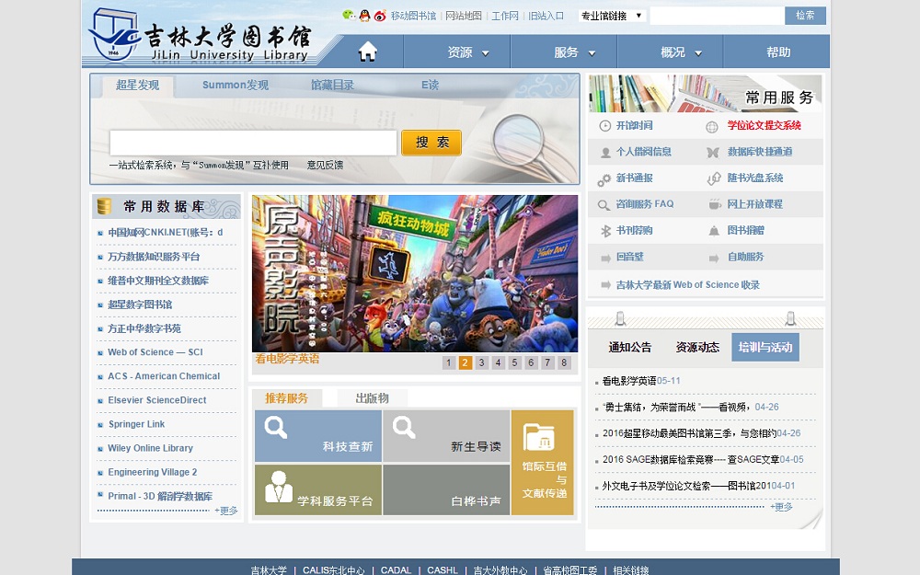Switch to the 推荐服务 tab
Viewport: 920px width, 575px height.
[286, 398]
